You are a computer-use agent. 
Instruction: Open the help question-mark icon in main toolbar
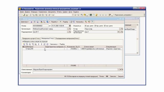[x=85, y=15]
